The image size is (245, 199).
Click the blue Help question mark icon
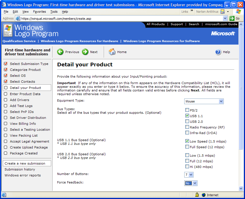point(218,52)
